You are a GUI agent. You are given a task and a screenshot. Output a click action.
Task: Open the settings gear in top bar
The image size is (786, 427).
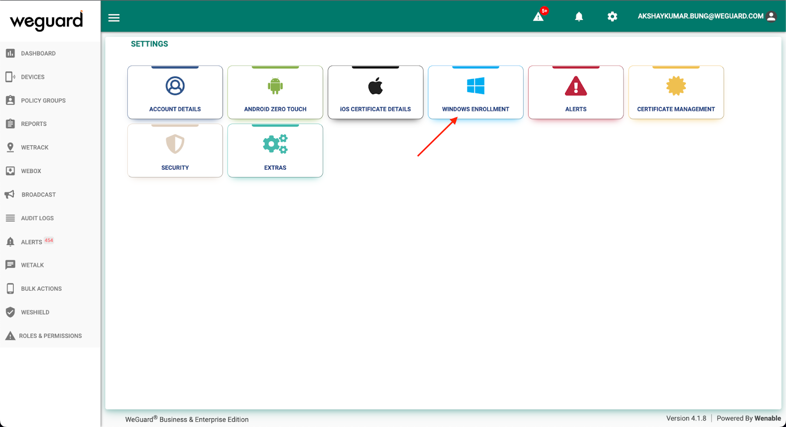coord(612,17)
